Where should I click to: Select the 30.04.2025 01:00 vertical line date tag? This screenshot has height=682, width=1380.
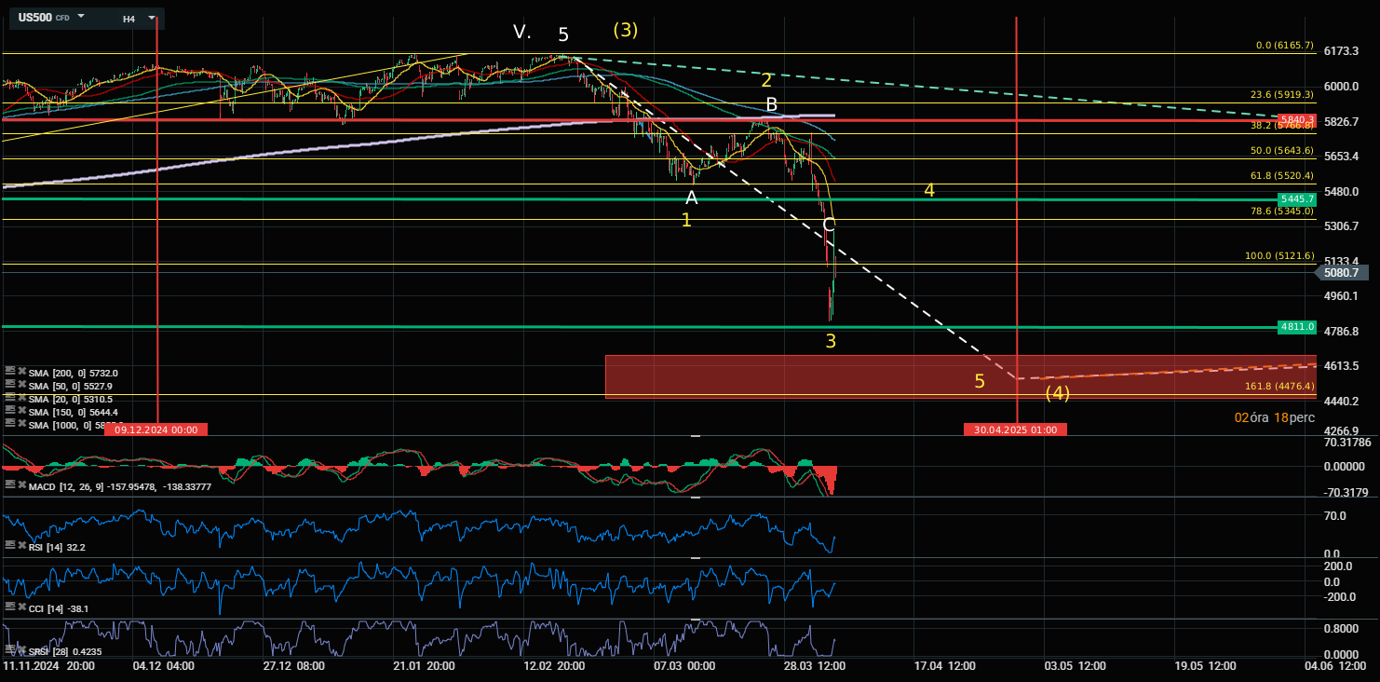pos(1015,430)
